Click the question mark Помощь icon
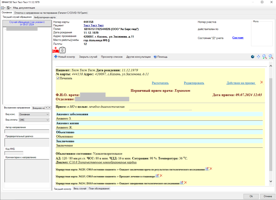276x200 pixels. tap(155, 57)
